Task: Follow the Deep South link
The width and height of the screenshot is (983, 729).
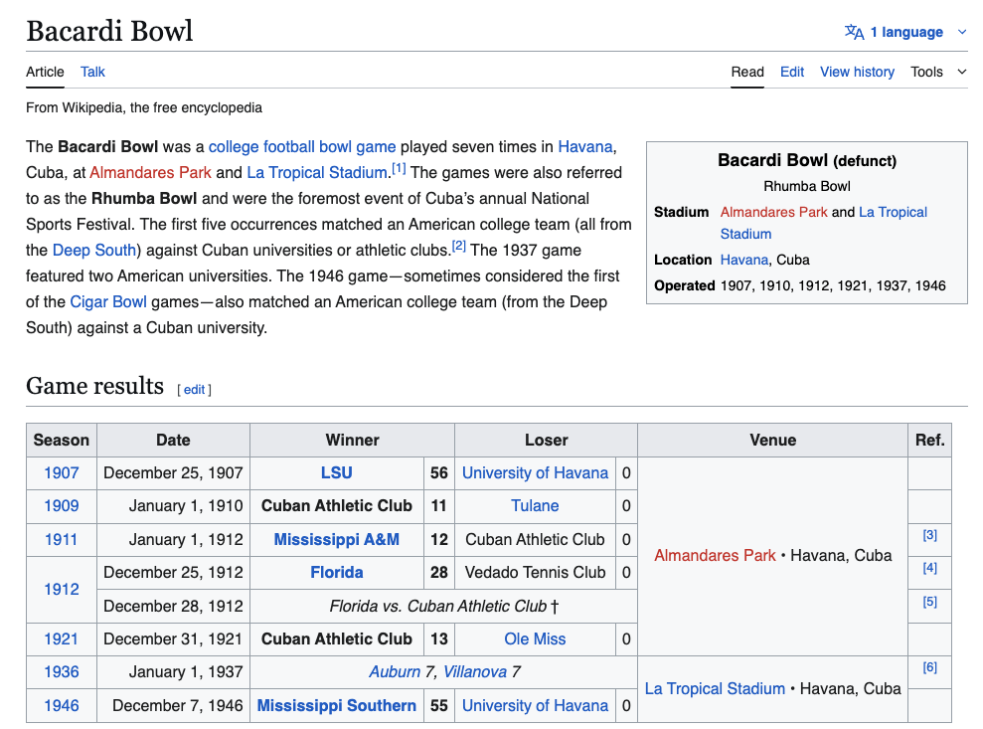Action: pos(95,250)
